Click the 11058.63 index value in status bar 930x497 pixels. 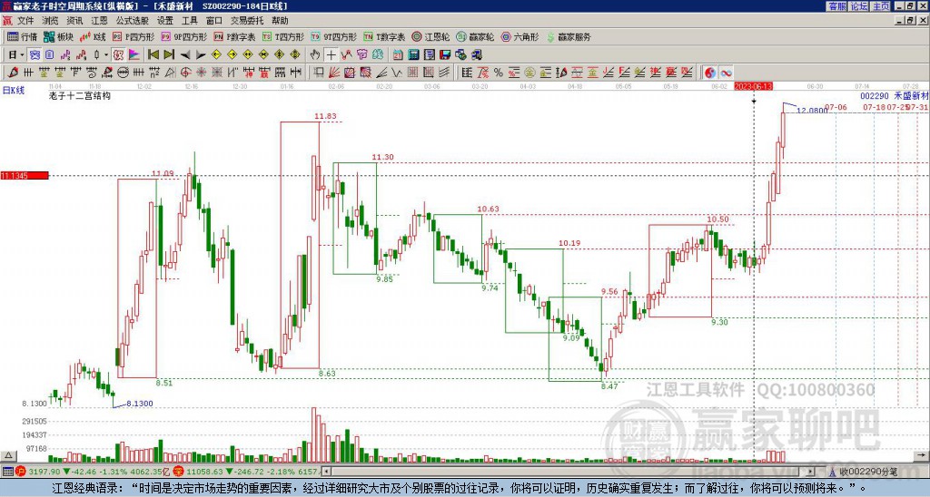[x=203, y=472]
